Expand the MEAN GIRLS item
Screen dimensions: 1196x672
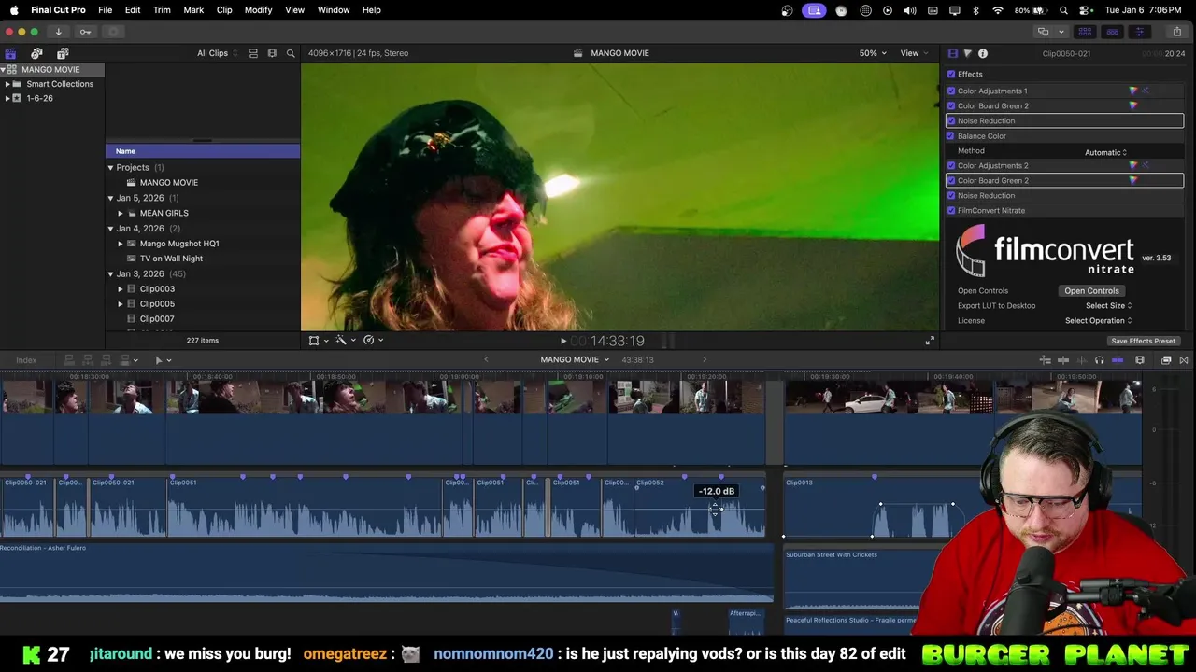point(121,213)
